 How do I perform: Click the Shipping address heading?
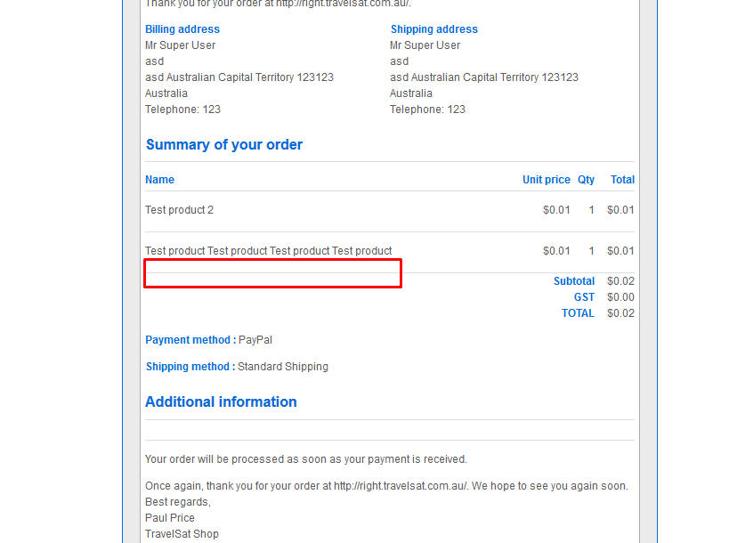pyautogui.click(x=433, y=29)
